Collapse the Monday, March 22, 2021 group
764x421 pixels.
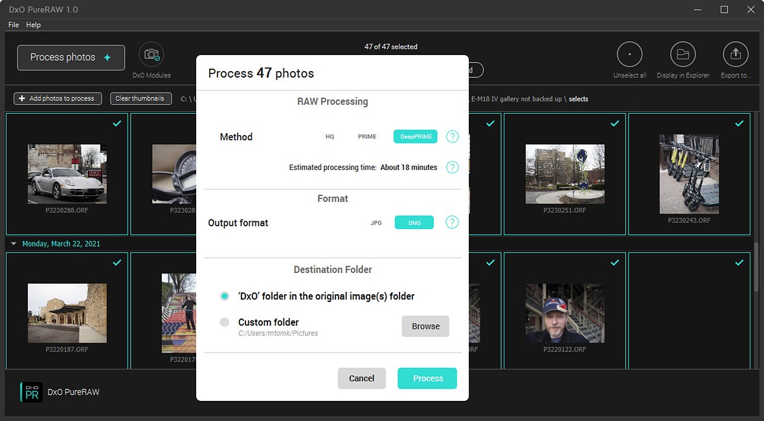(x=14, y=244)
